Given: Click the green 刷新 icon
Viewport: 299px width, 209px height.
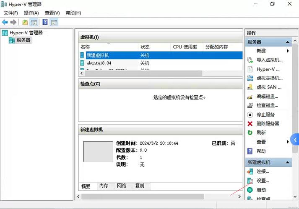Looking at the screenshot, I should (250, 133).
